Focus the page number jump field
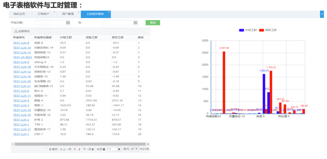 coord(113,149)
